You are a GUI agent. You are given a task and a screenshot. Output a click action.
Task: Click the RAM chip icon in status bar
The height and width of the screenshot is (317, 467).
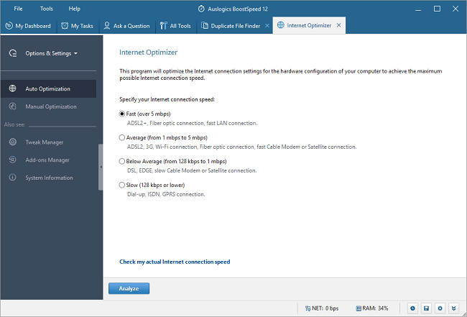click(359, 308)
